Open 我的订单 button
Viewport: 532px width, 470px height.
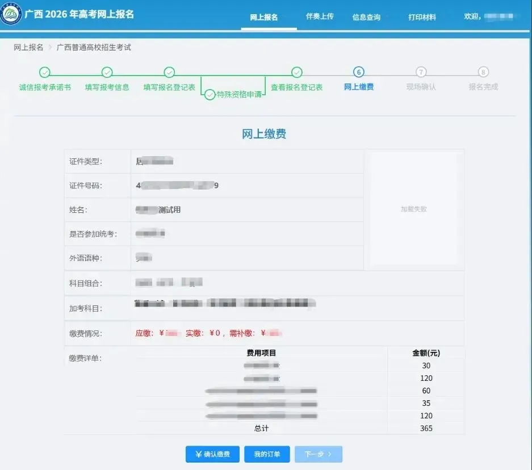[x=267, y=454]
